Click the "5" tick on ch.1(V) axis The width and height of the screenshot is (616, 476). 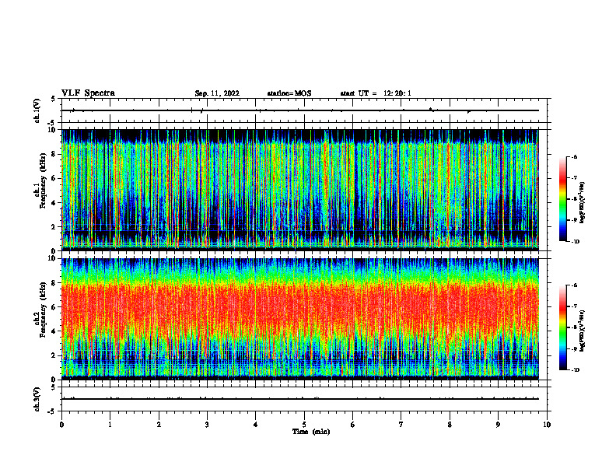pyautogui.click(x=53, y=99)
